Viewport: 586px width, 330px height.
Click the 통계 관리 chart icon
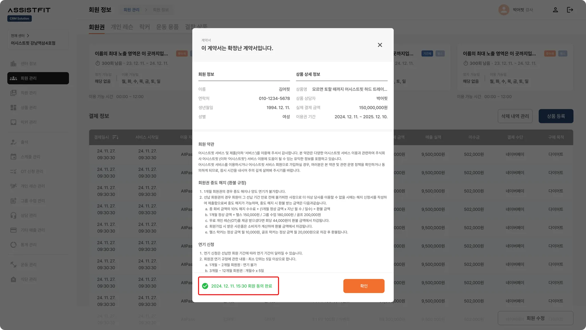[13, 245]
